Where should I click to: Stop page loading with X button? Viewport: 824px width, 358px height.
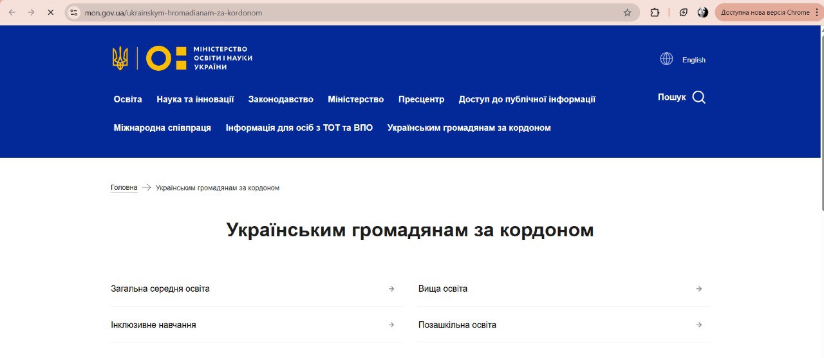[x=50, y=12]
